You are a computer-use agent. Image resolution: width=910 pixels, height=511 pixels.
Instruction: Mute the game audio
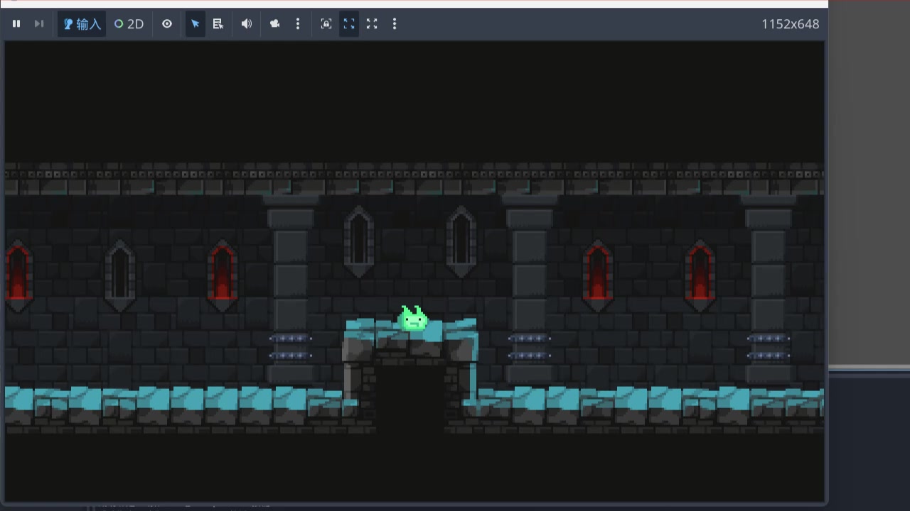point(247,24)
